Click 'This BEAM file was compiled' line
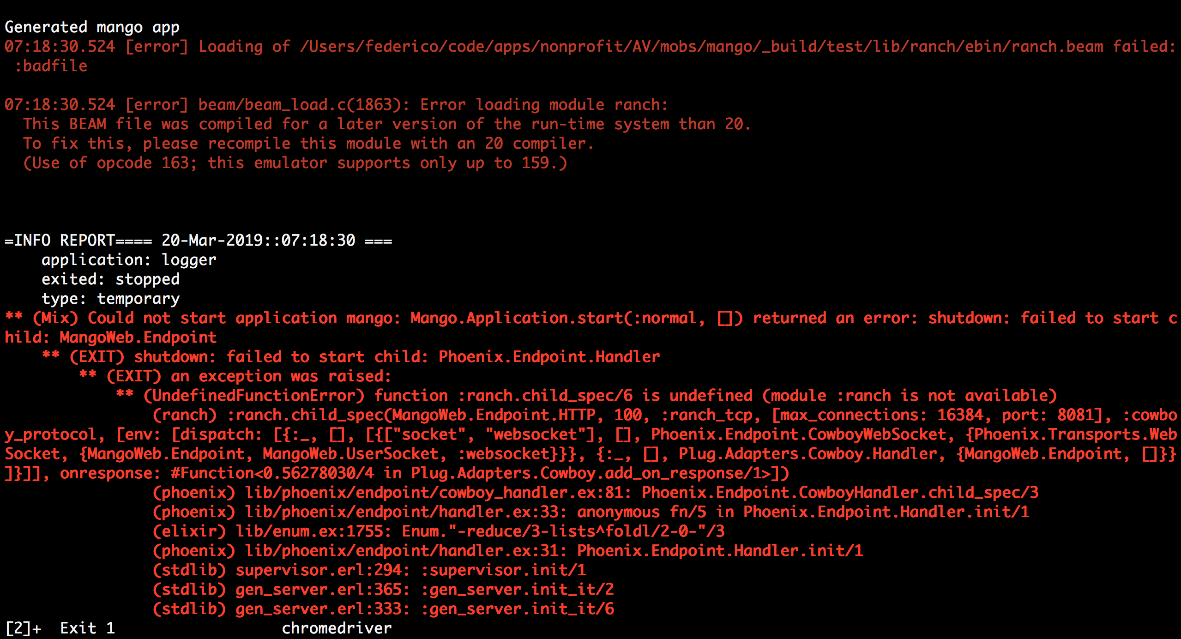This screenshot has height=639, width=1181. [148, 124]
